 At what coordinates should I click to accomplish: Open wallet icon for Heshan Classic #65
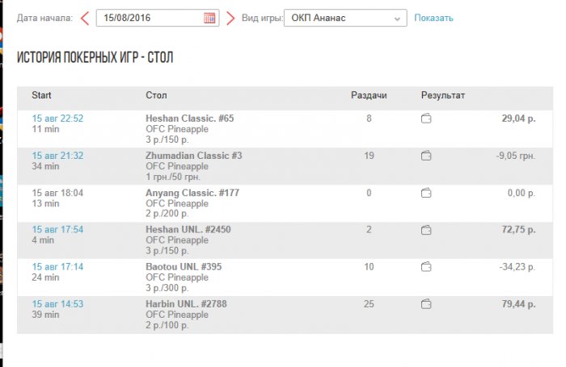(426, 119)
